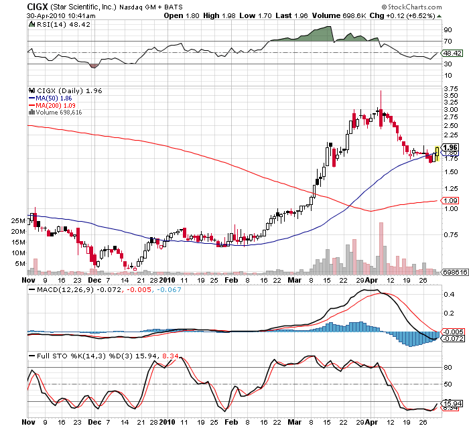The width and height of the screenshot is (469, 428).
Task: Click 2010 on the date axis below the price chart
Action: [x=167, y=280]
